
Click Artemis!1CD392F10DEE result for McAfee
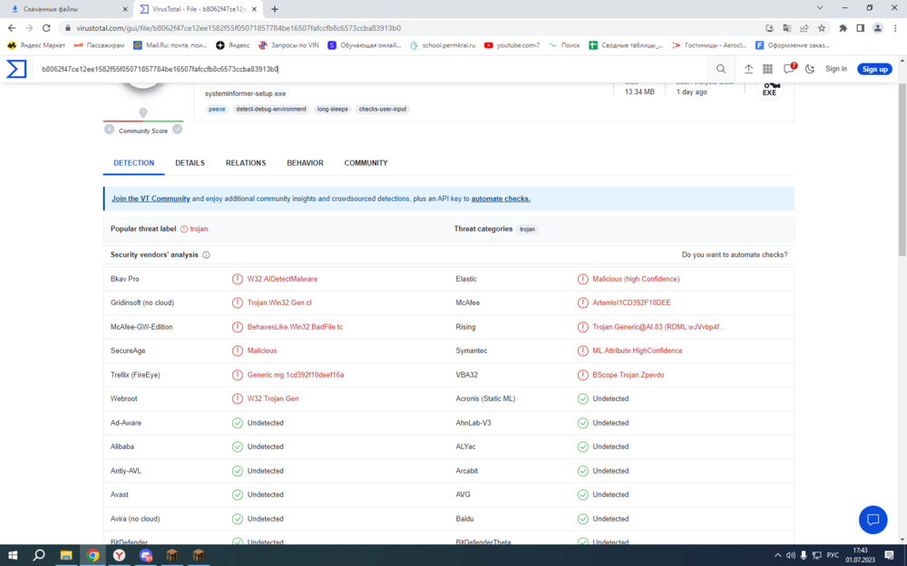[631, 302]
